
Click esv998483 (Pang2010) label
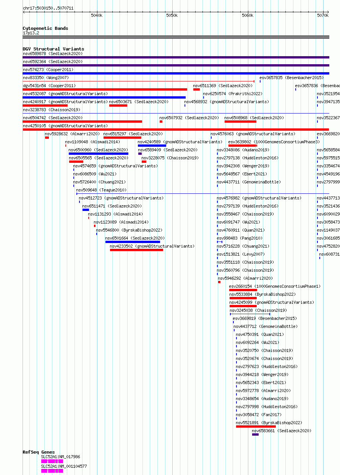pyautogui.click(x=240, y=238)
